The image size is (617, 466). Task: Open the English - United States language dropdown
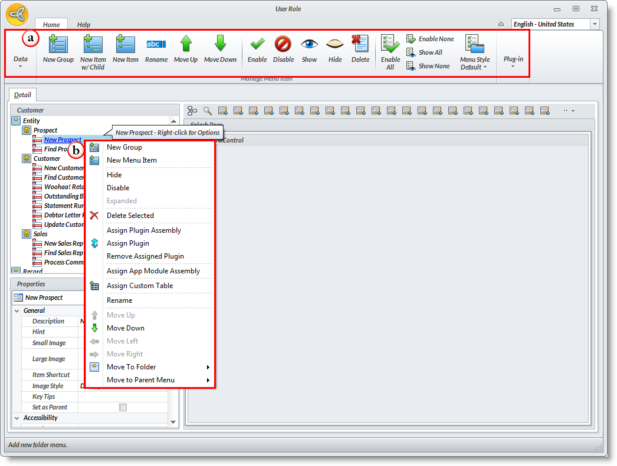click(594, 24)
